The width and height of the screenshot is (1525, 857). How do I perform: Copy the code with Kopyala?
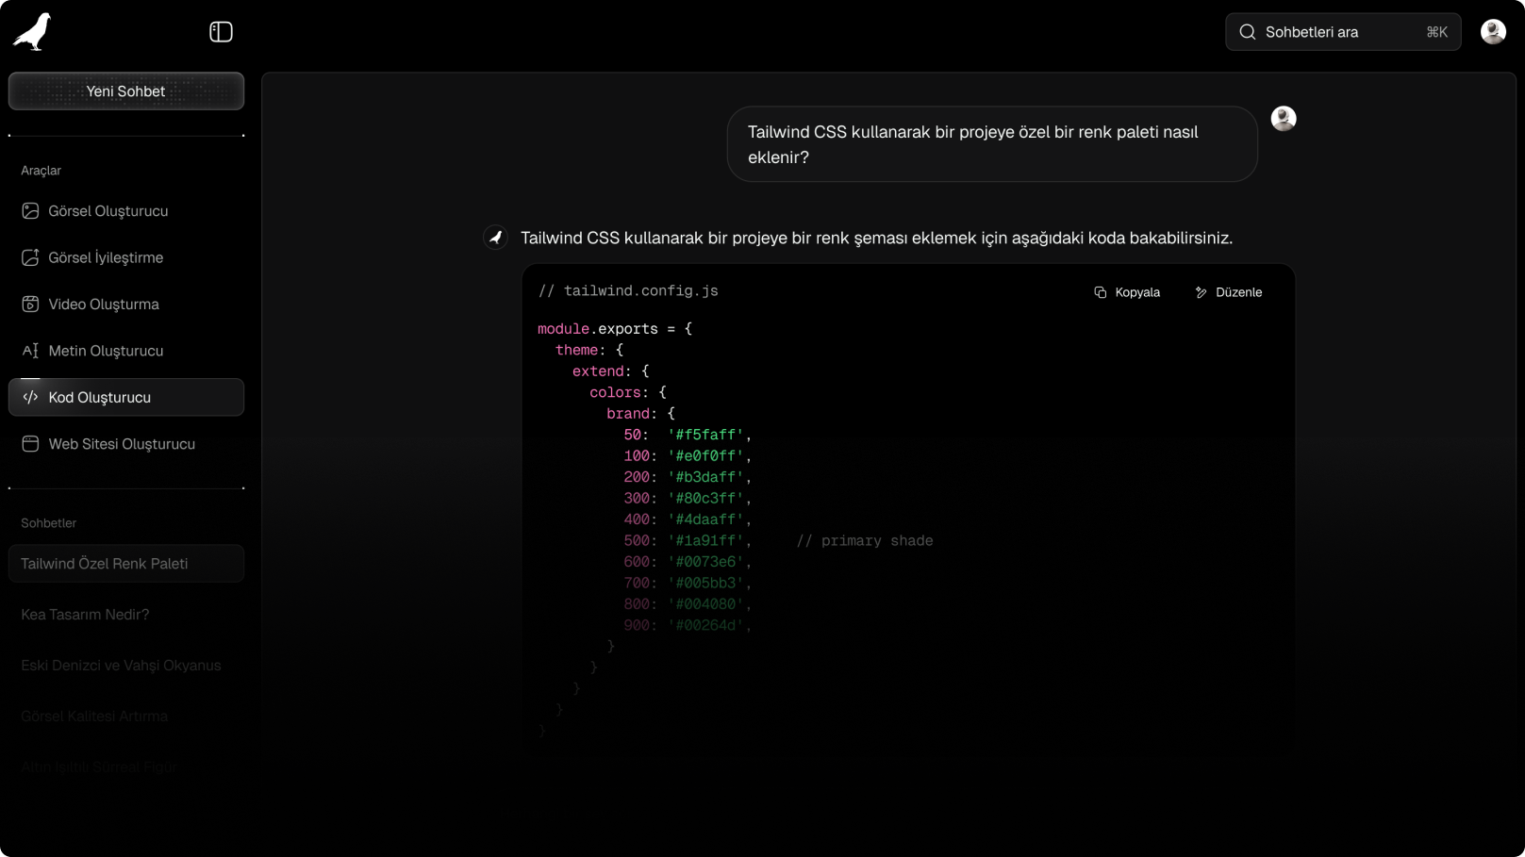point(1127,292)
